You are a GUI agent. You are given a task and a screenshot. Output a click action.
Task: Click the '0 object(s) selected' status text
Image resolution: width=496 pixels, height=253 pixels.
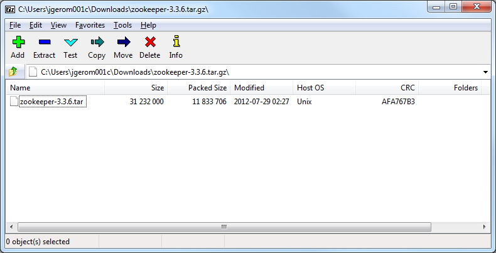(x=38, y=242)
